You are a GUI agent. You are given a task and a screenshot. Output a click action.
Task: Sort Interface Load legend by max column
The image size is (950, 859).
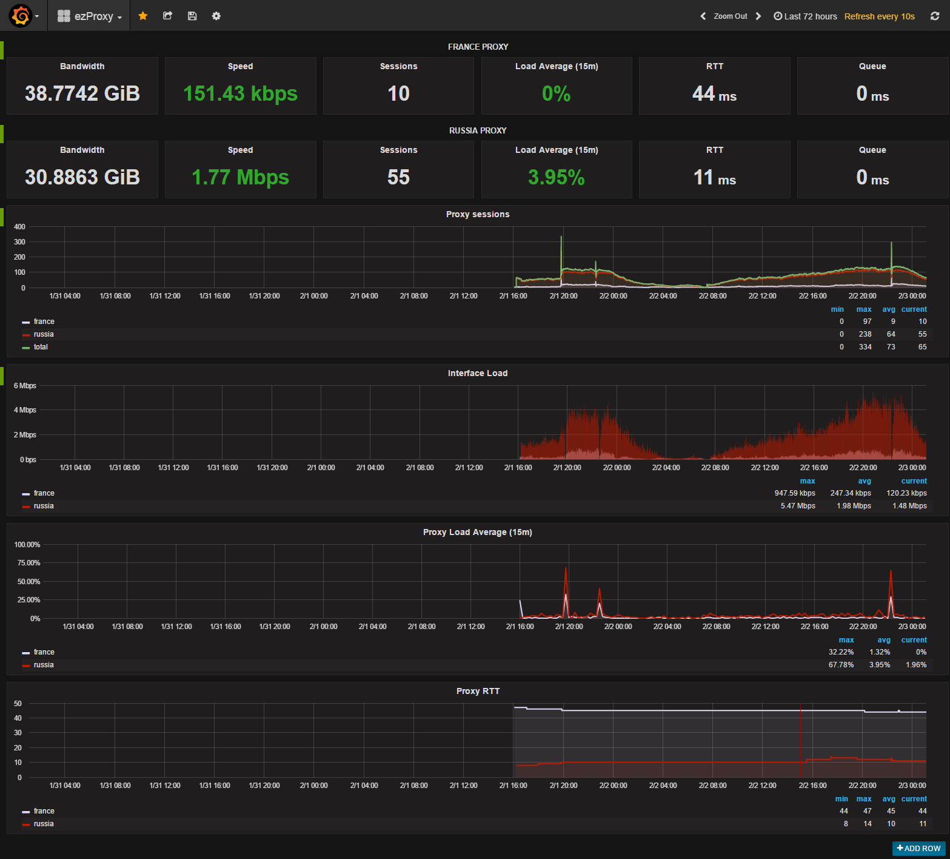808,481
